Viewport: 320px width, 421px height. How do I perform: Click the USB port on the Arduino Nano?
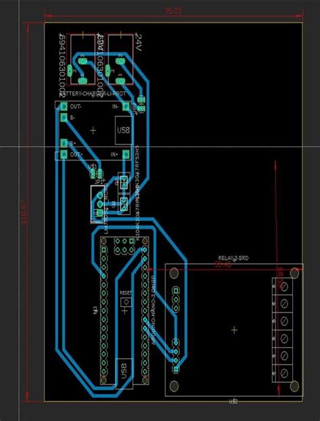(124, 374)
